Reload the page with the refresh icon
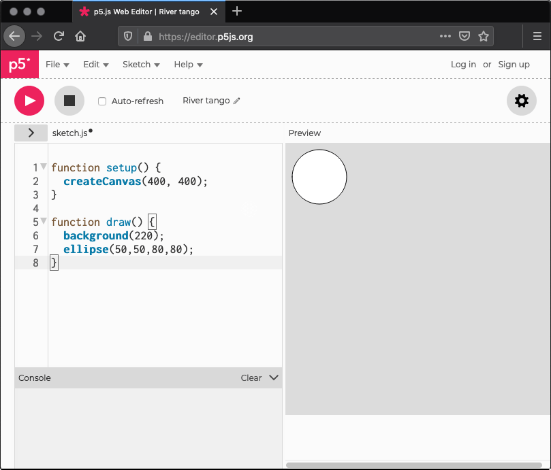This screenshot has width=551, height=470. [x=59, y=36]
